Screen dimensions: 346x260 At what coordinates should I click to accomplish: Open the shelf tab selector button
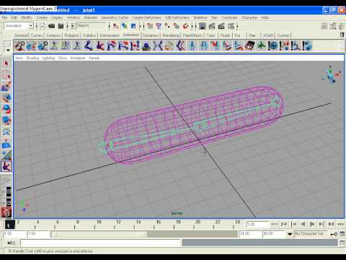pyautogui.click(x=8, y=44)
